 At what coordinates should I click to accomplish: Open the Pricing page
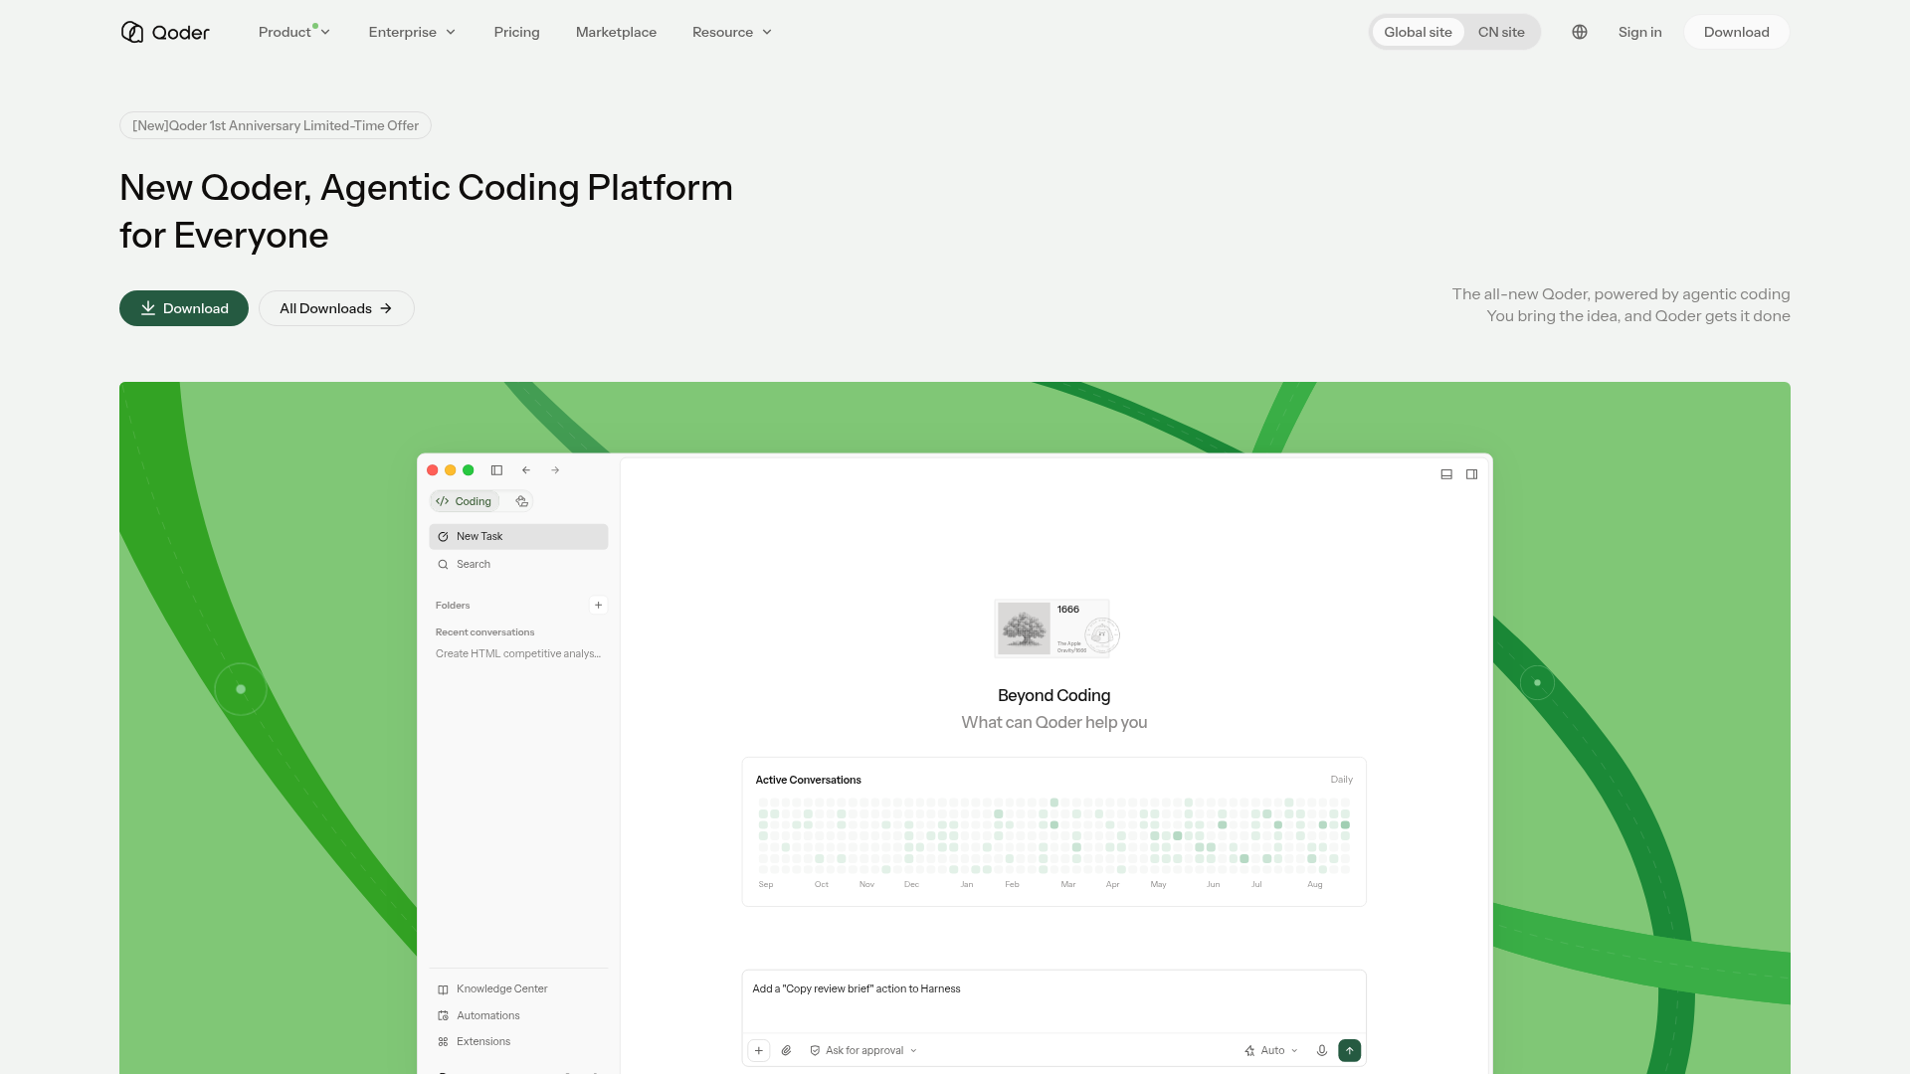[516, 32]
